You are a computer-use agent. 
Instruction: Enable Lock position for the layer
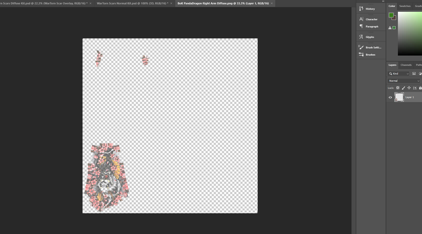click(409, 88)
